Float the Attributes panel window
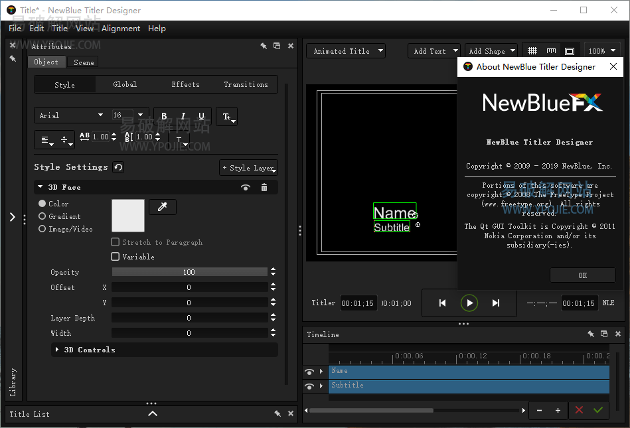The width and height of the screenshot is (630, 428). (x=277, y=46)
